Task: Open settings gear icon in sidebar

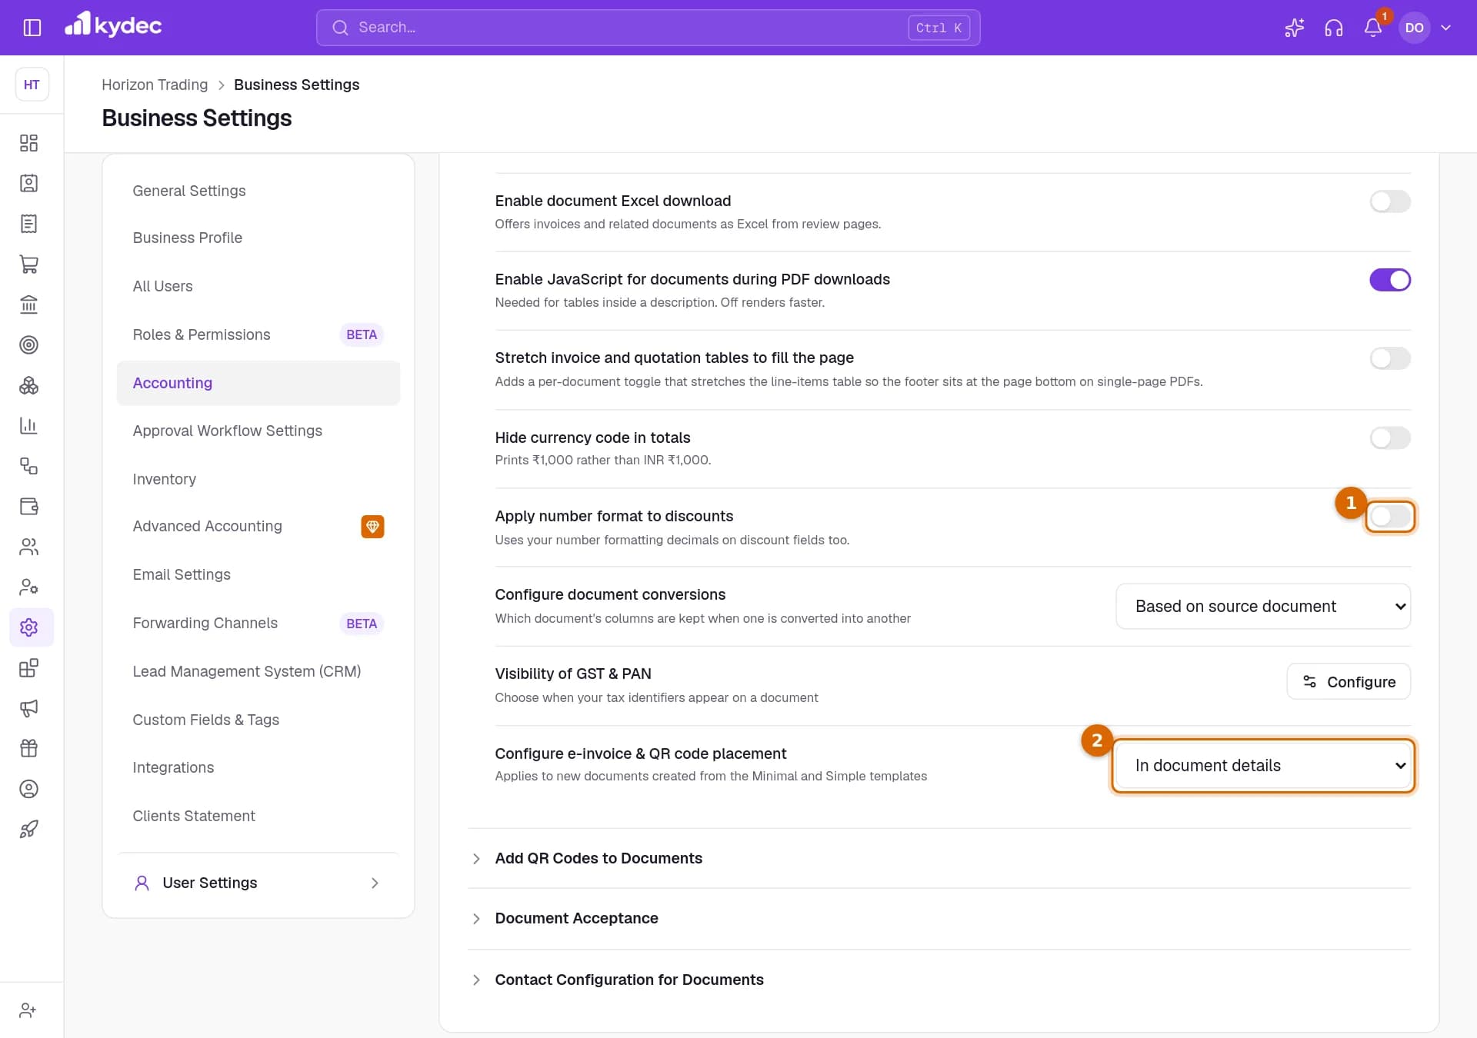Action: coord(31,627)
